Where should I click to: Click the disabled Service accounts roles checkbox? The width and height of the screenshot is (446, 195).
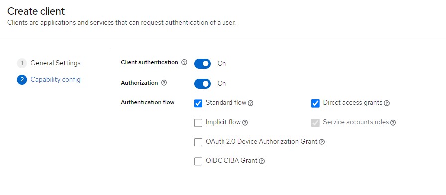point(315,123)
